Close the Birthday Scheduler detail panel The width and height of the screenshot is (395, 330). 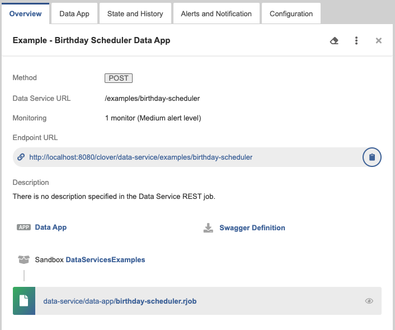379,41
